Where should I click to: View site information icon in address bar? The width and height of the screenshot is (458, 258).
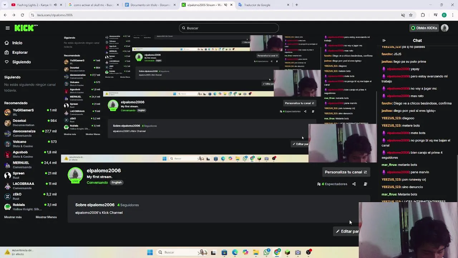point(33,15)
